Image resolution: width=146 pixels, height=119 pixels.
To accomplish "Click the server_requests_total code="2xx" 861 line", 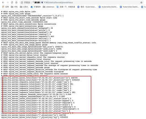I will pos(37,84).
